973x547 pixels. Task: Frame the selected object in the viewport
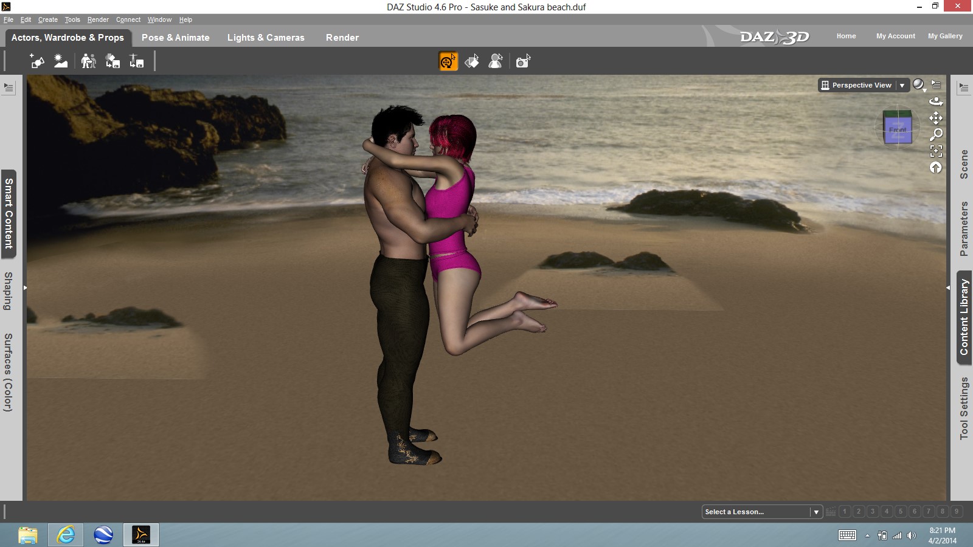936,151
